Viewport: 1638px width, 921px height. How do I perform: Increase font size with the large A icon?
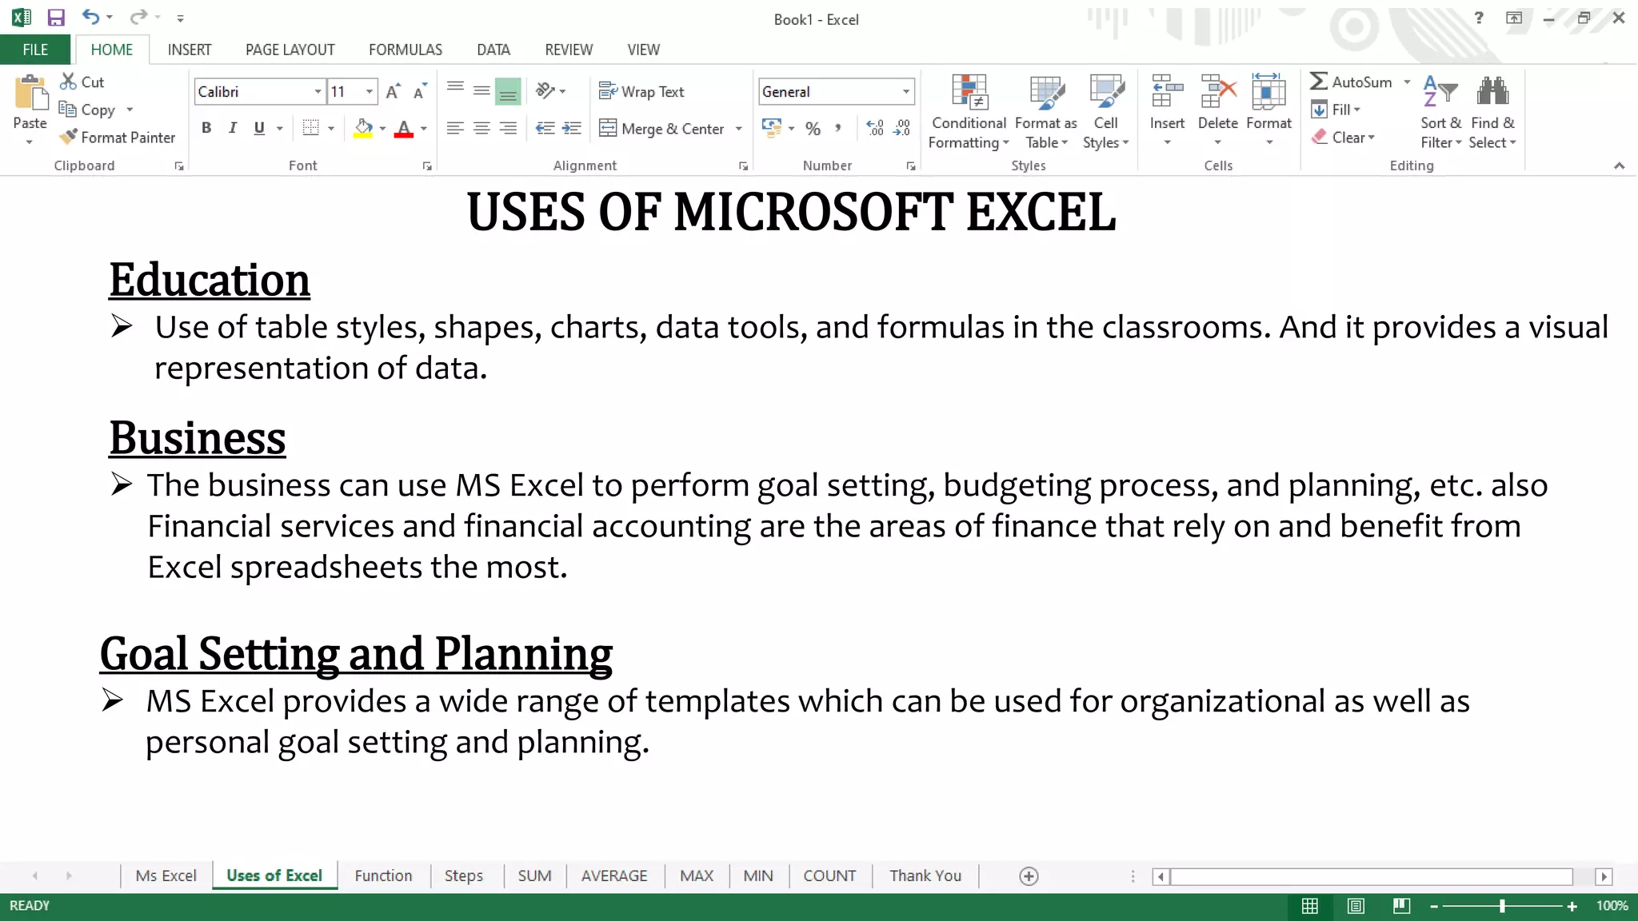[393, 92]
